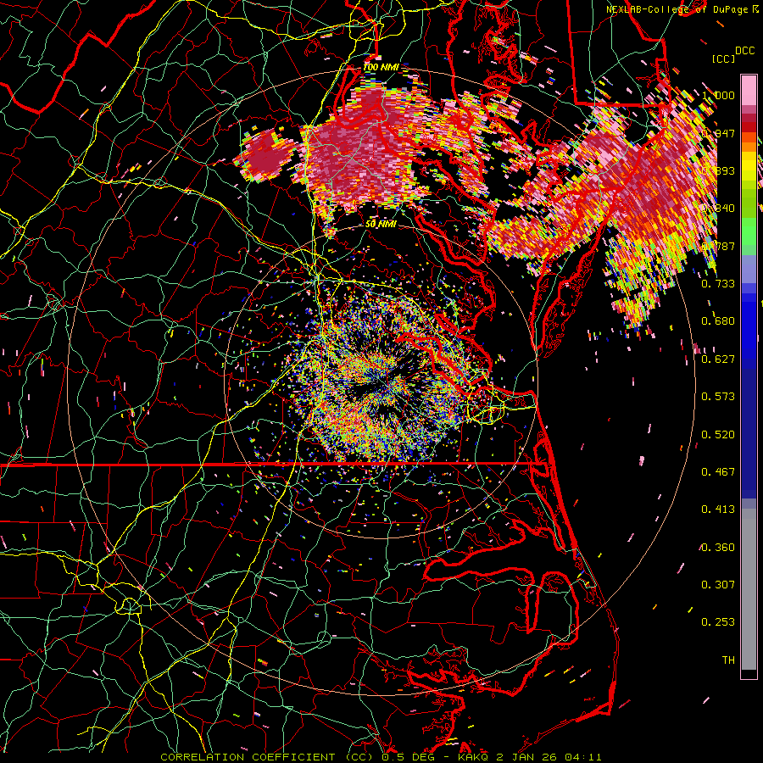Select the 0.307 color scale value
This screenshot has width=763, height=763.
click(718, 585)
